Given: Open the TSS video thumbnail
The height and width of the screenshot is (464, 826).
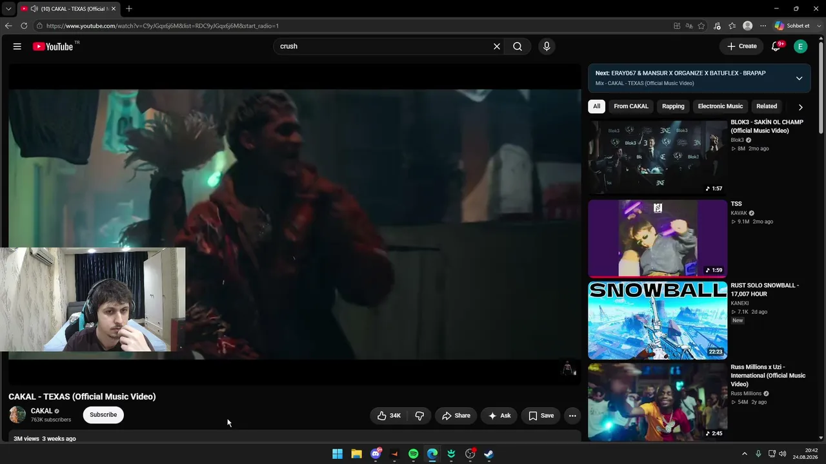Looking at the screenshot, I should pyautogui.click(x=658, y=238).
